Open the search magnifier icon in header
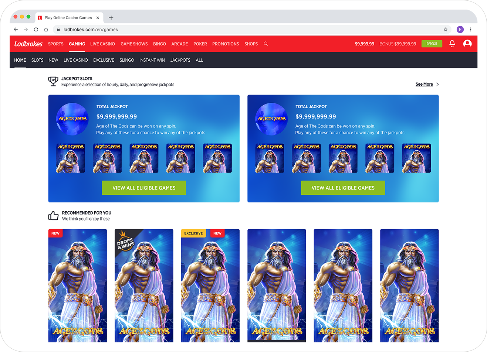The image size is (487, 352). 266,44
